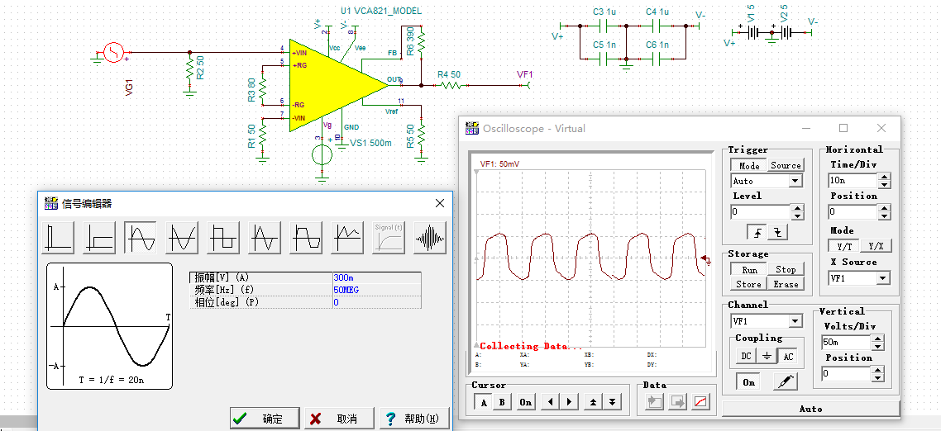This screenshot has height=431, width=941.
Task: Select the trapezoidal wave signal icon
Action: coord(306,237)
